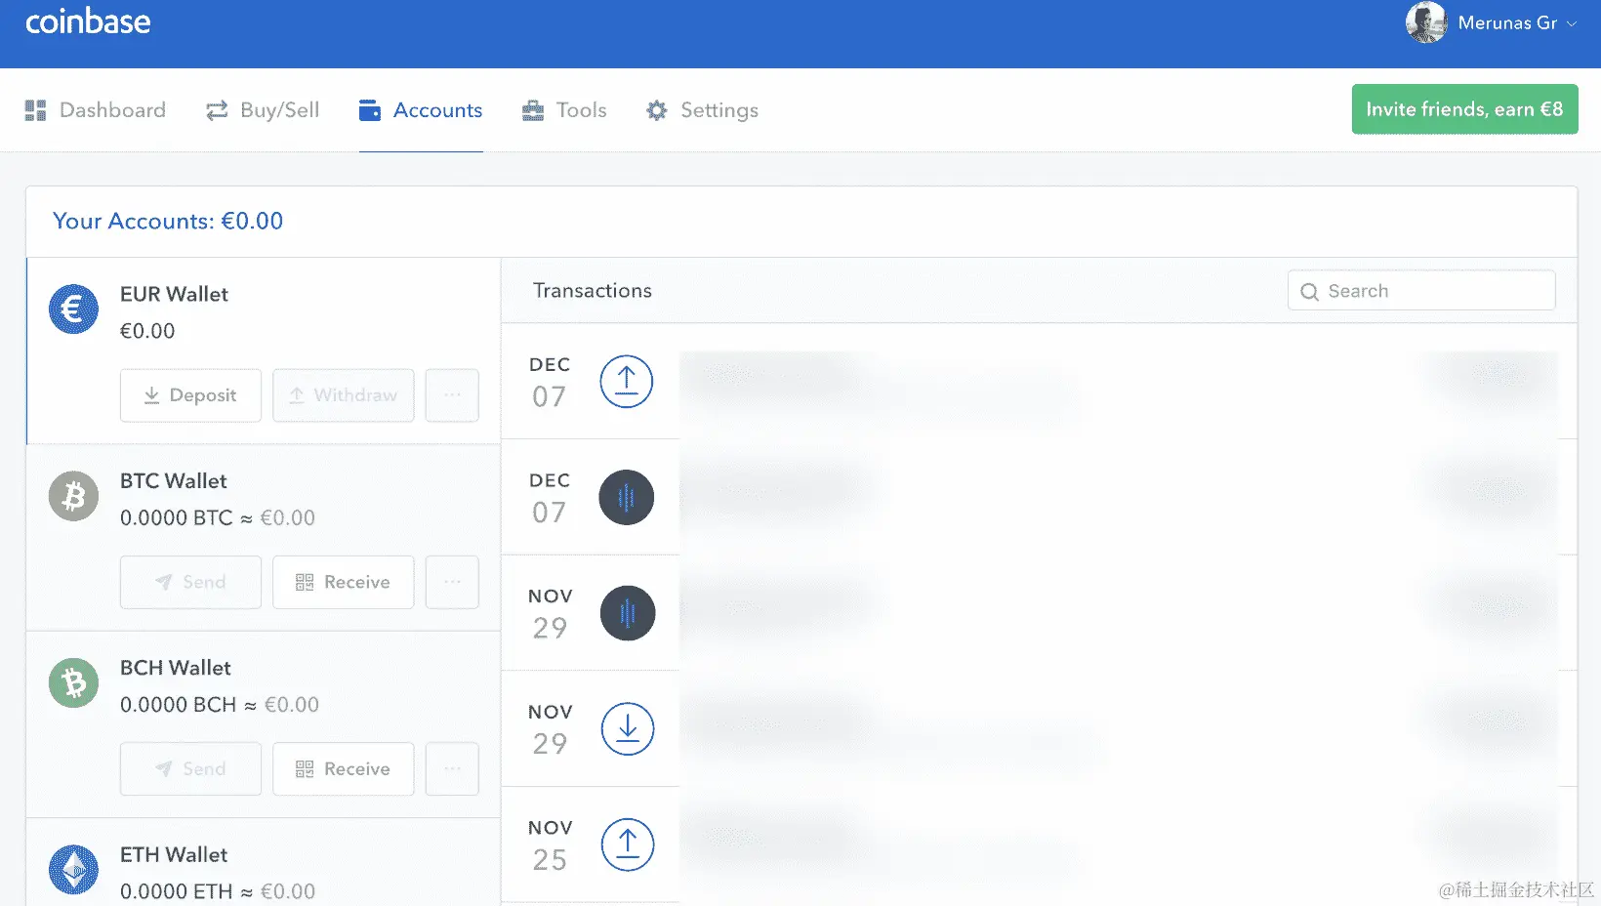Open the first Dec 07 withdrawal transaction icon
This screenshot has height=906, width=1601.
627,382
